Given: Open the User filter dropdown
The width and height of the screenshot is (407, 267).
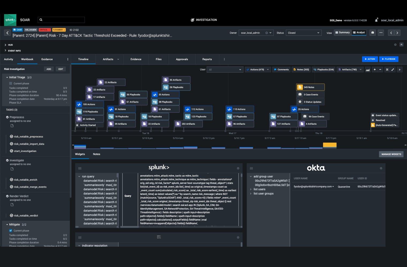Looking at the screenshot, I should (x=225, y=70).
